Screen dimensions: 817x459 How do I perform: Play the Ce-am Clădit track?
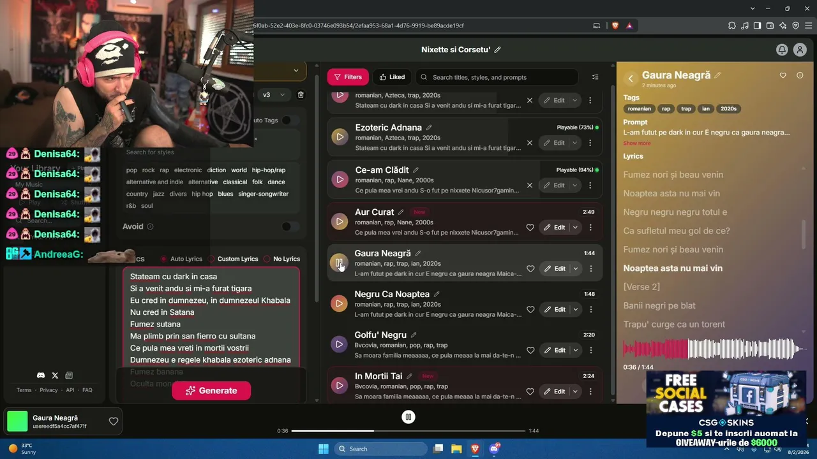[x=340, y=179]
